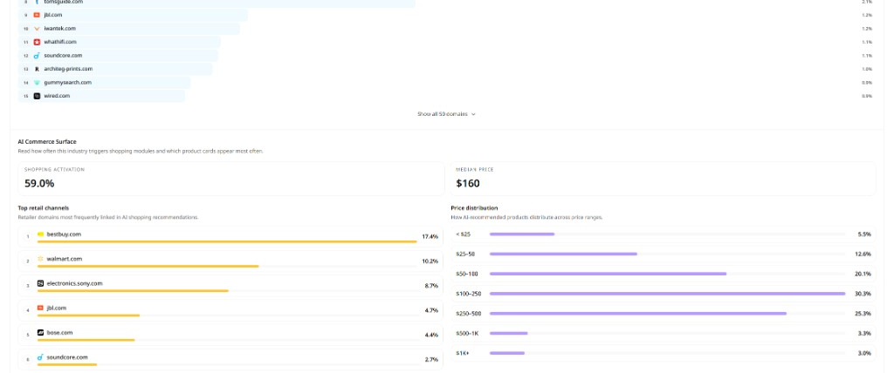894x373 pixels.
Task: Click the jbl.com favicon in domain list
Action: pos(37,15)
